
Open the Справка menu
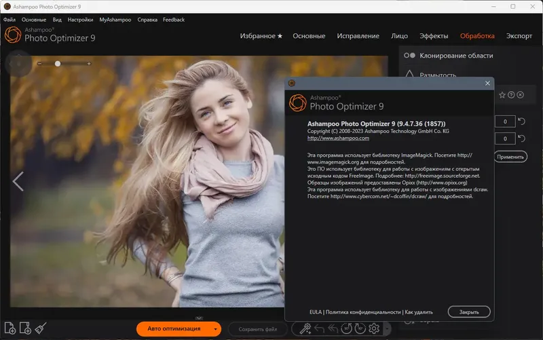tap(147, 20)
